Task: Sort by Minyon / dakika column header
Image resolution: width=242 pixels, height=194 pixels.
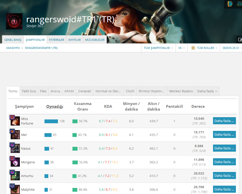Action: [x=131, y=107]
